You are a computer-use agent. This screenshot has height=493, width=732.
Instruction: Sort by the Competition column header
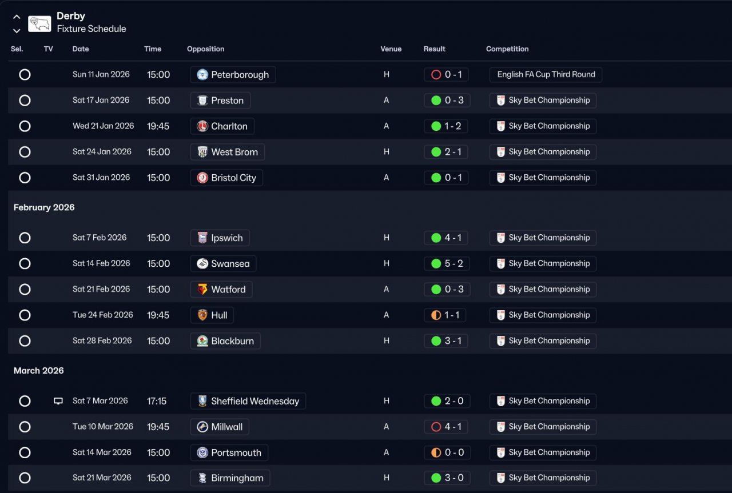[x=507, y=49]
